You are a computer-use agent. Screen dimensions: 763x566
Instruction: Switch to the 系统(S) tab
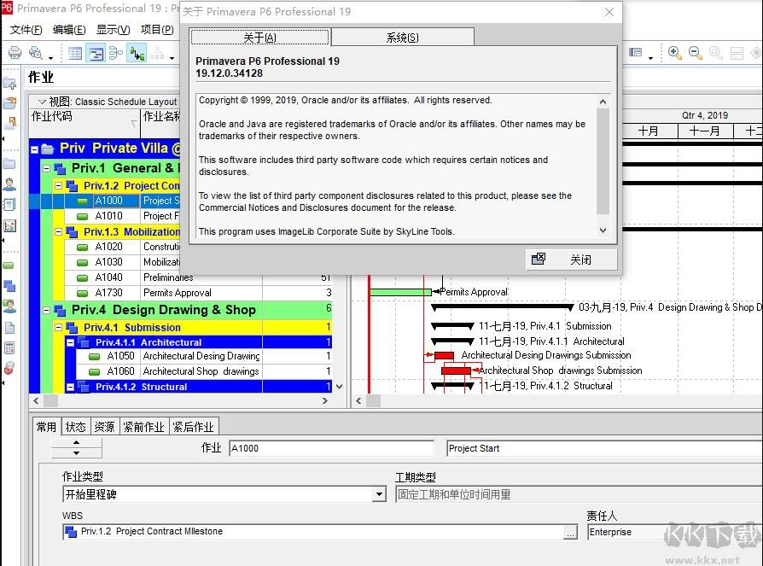pyautogui.click(x=403, y=38)
